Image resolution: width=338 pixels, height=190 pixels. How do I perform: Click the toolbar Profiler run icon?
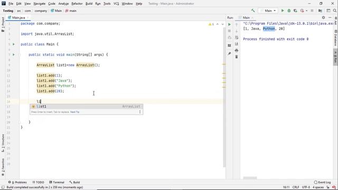302,11
